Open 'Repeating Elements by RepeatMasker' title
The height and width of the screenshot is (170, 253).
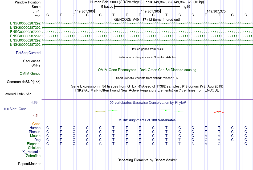[x=147, y=160]
